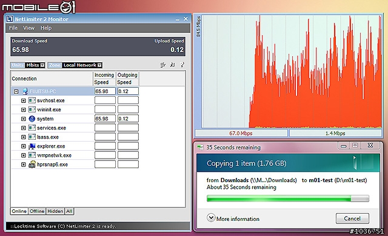Expand the hprsnap6.exe node

23,165
